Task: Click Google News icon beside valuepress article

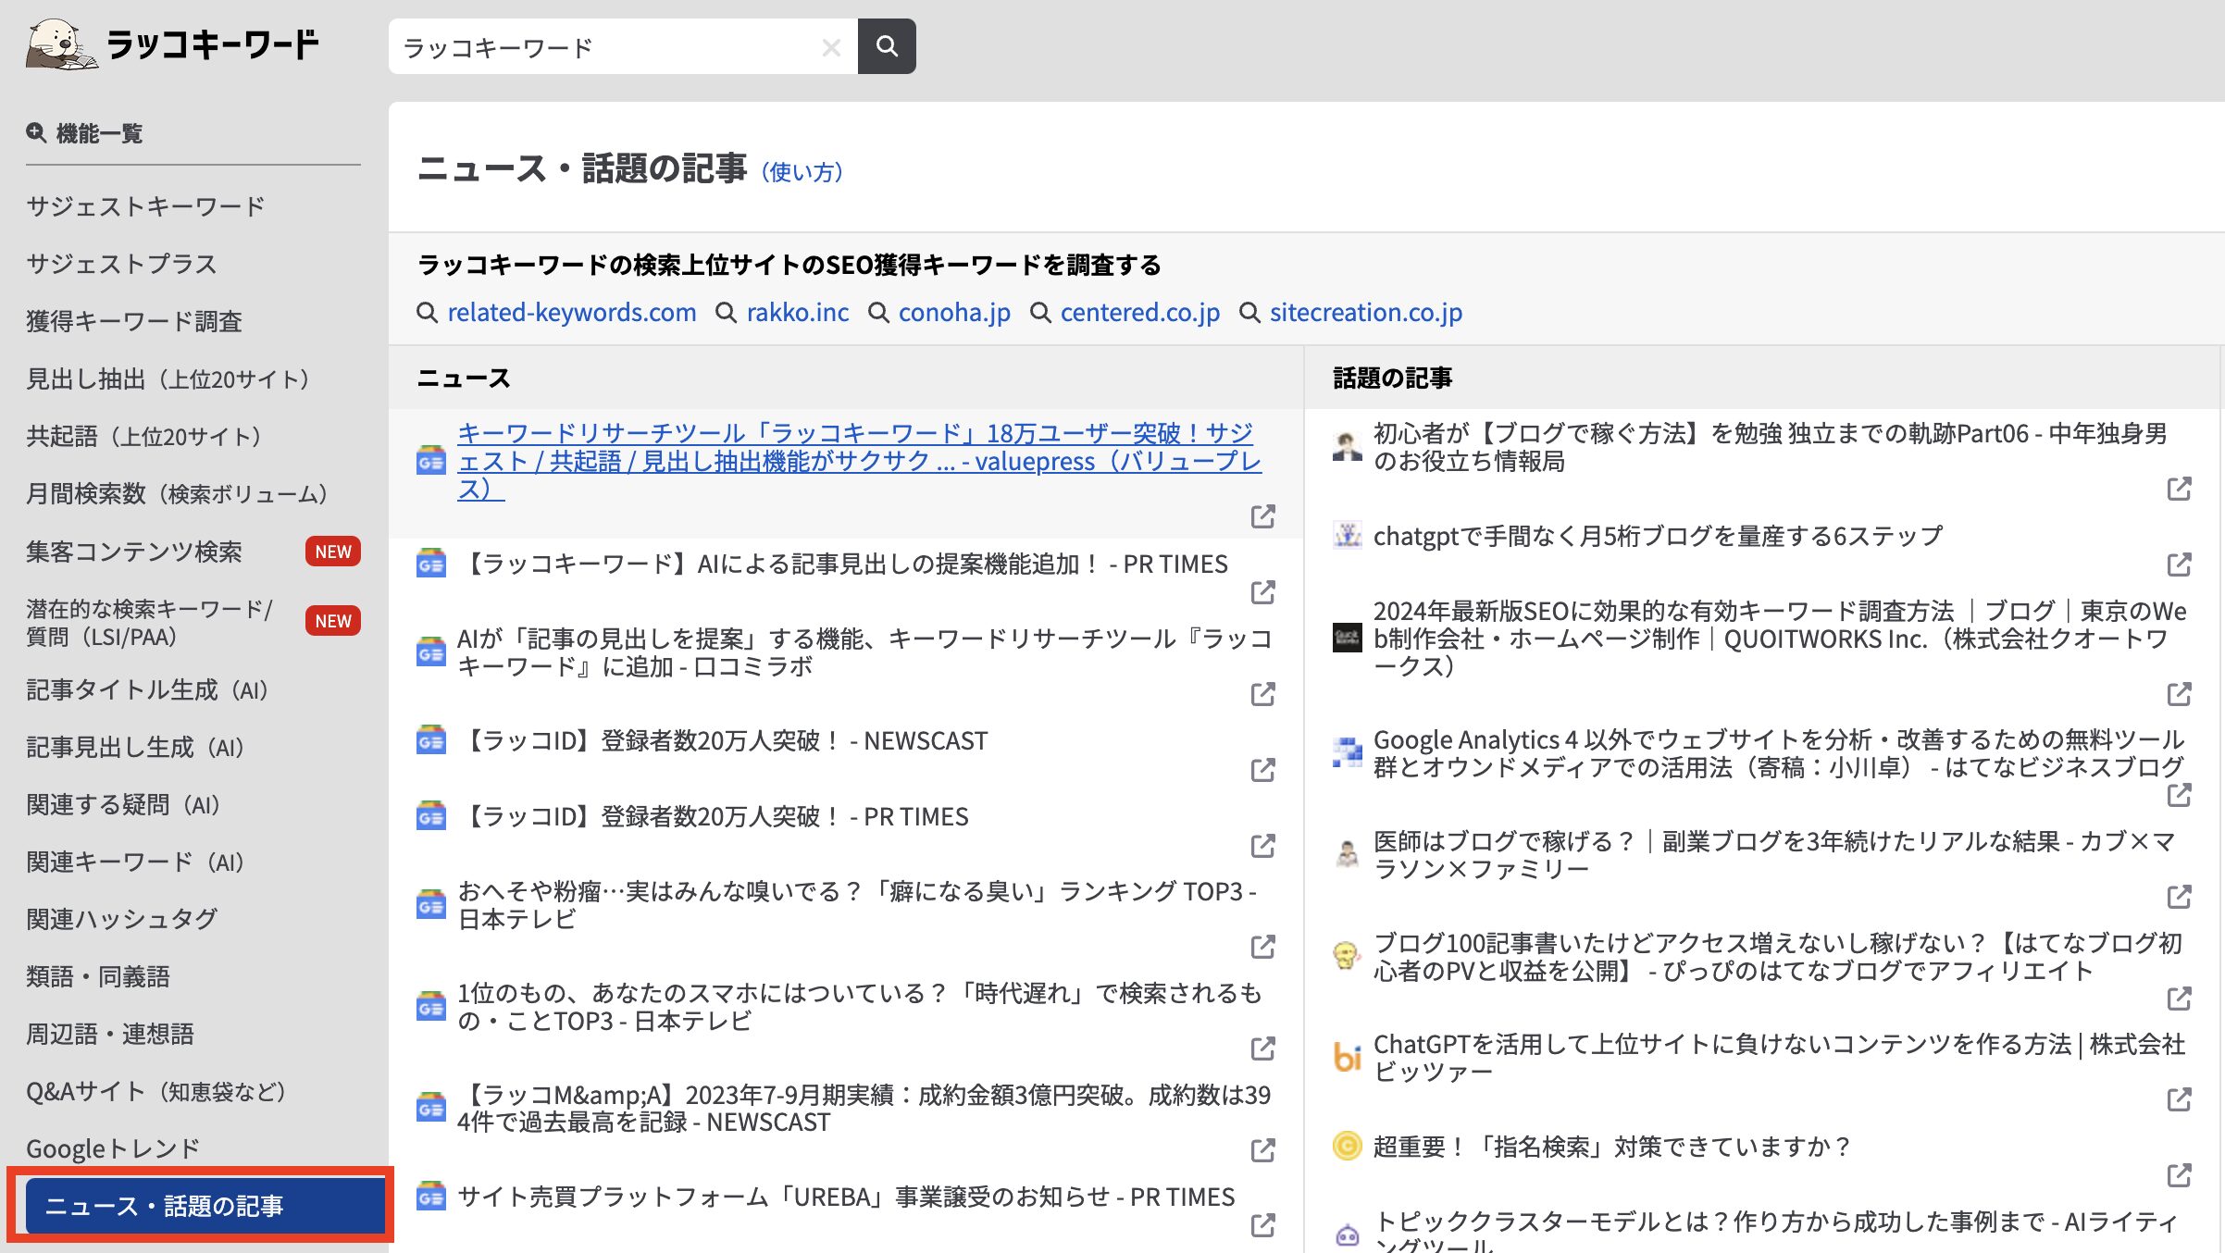Action: point(430,460)
